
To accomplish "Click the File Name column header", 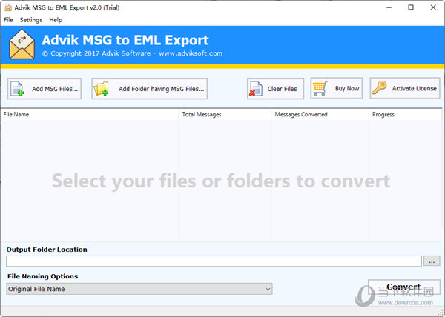I will 89,115.
